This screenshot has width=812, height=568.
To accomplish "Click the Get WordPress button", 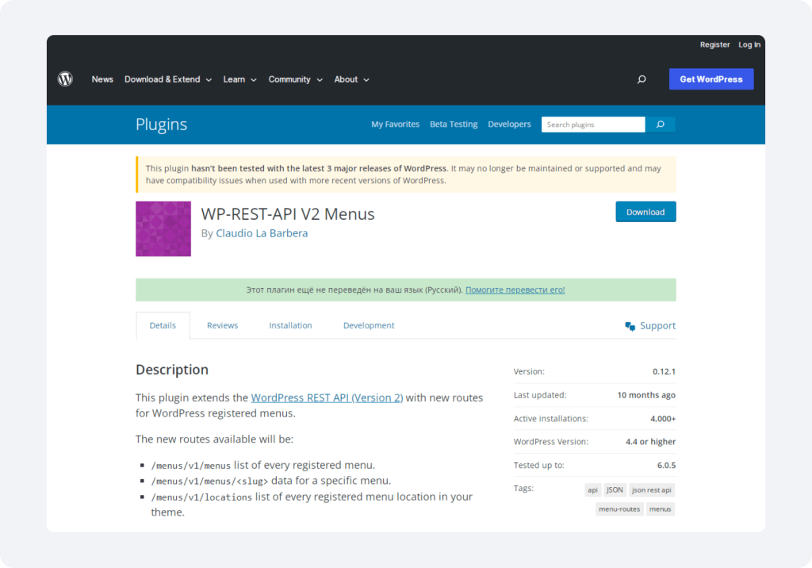I will 711,79.
